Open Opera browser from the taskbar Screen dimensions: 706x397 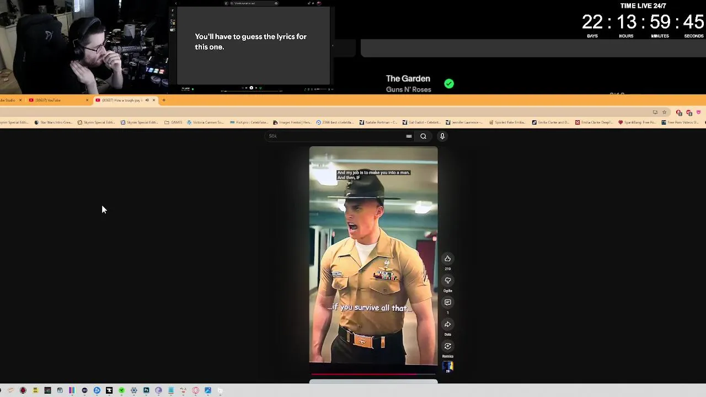point(196,390)
